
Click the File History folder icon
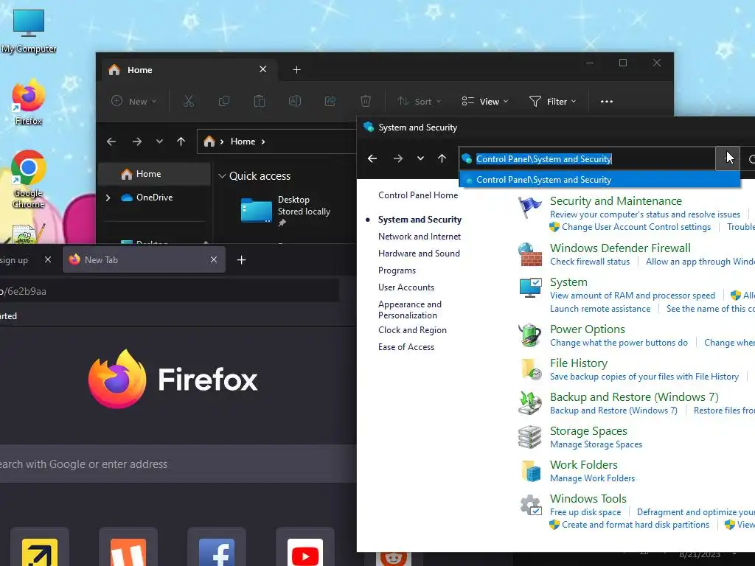click(x=531, y=369)
